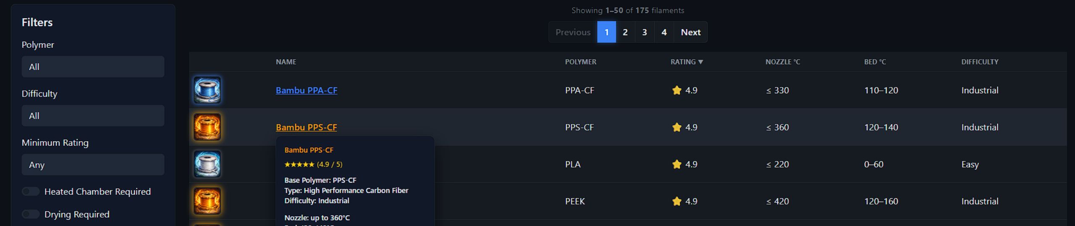Click the Next page button
This screenshot has width=1075, height=226.
tap(690, 32)
